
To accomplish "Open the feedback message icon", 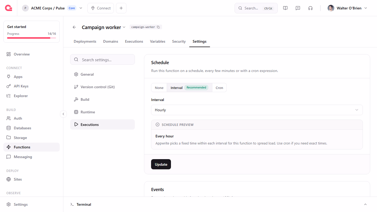I will [x=298, y=8].
